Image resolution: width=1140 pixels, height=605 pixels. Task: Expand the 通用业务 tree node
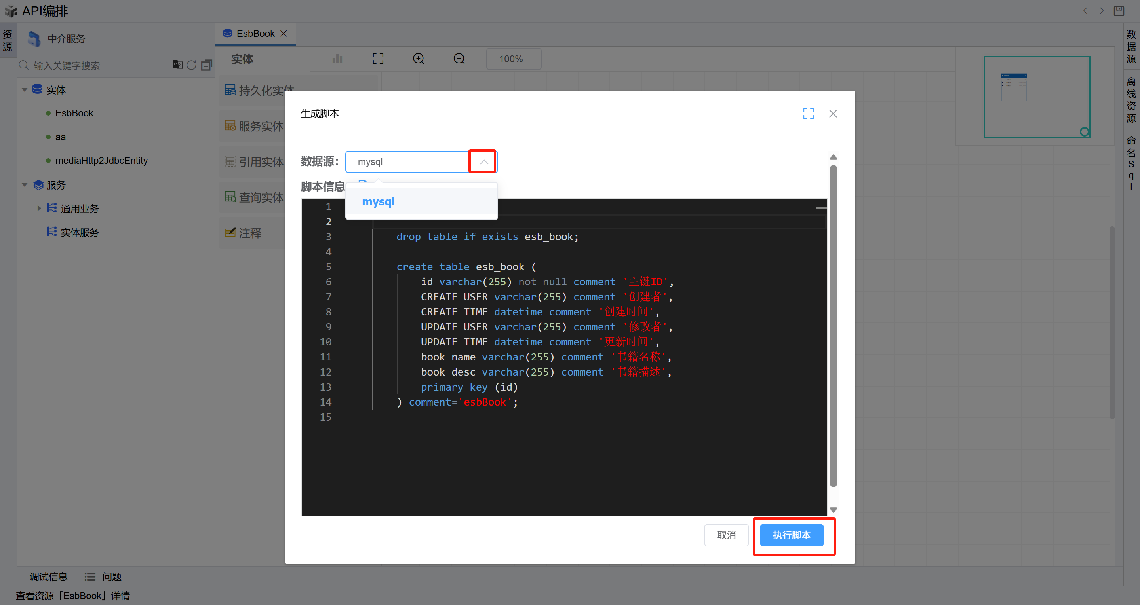coord(39,208)
